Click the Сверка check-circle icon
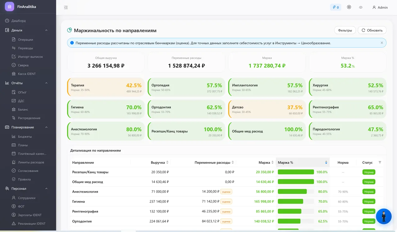The width and height of the screenshot is (397, 232). pyautogui.click(x=14, y=65)
